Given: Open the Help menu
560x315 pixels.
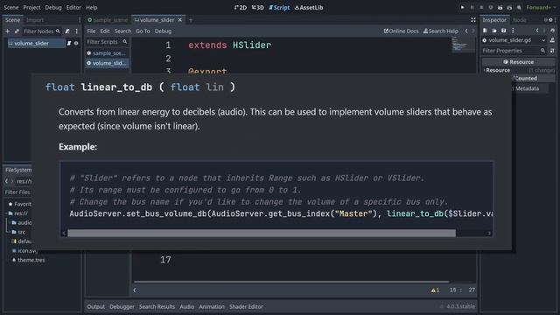Looking at the screenshot, I should [x=91, y=7].
